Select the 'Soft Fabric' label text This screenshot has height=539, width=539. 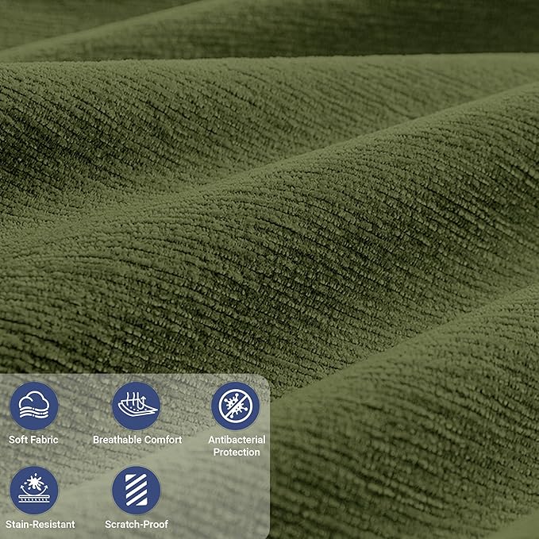[x=33, y=440]
